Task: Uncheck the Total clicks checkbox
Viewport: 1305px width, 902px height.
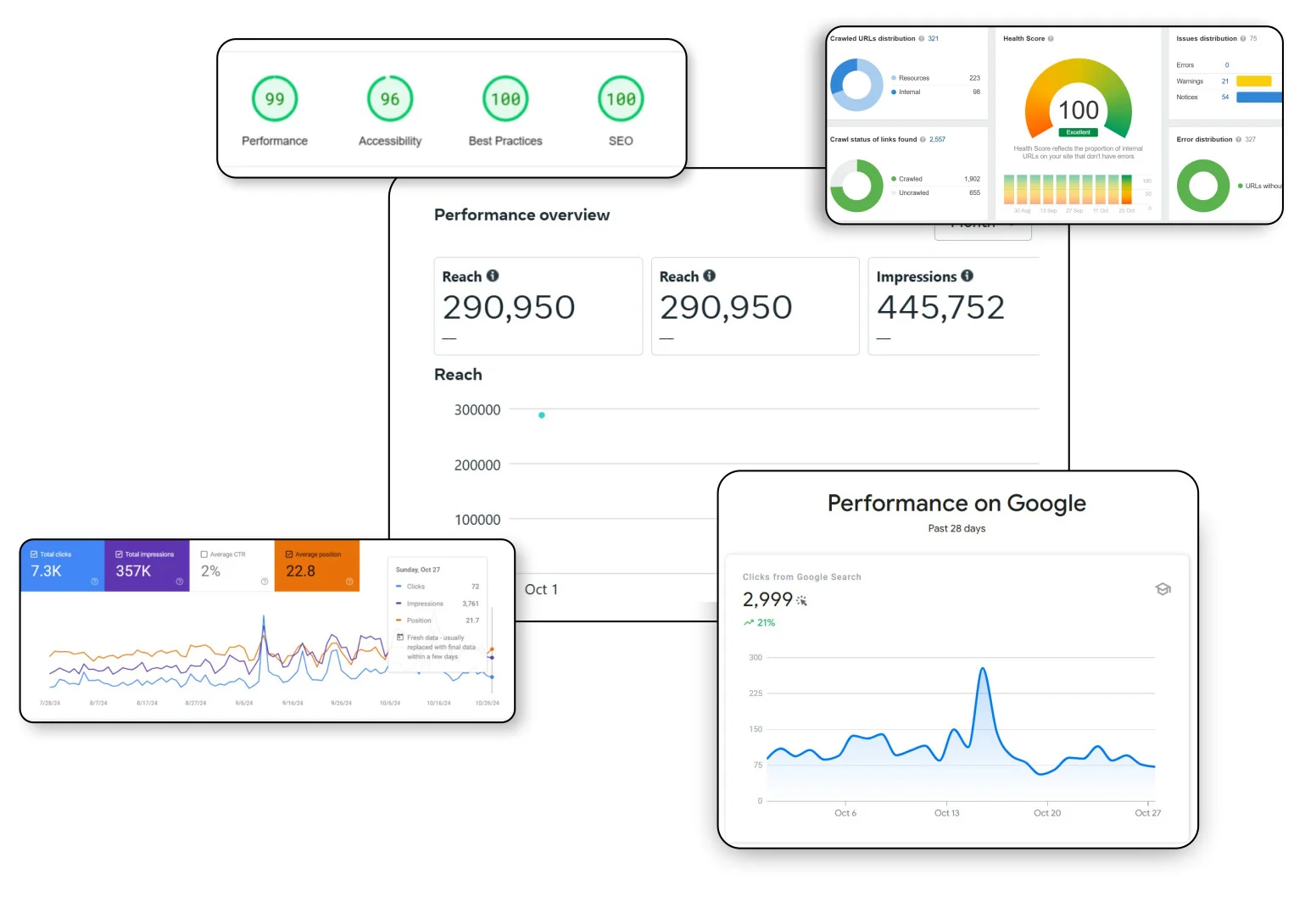Action: click(x=35, y=554)
